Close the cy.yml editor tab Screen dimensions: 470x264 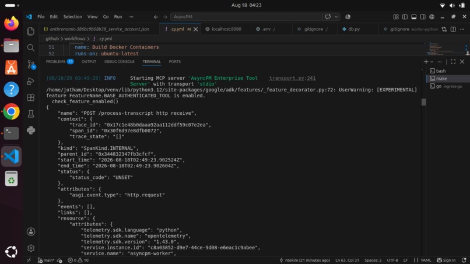click(196, 29)
